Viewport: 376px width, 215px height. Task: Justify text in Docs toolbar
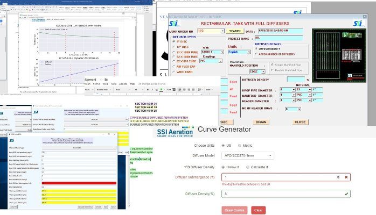[x=193, y=90]
